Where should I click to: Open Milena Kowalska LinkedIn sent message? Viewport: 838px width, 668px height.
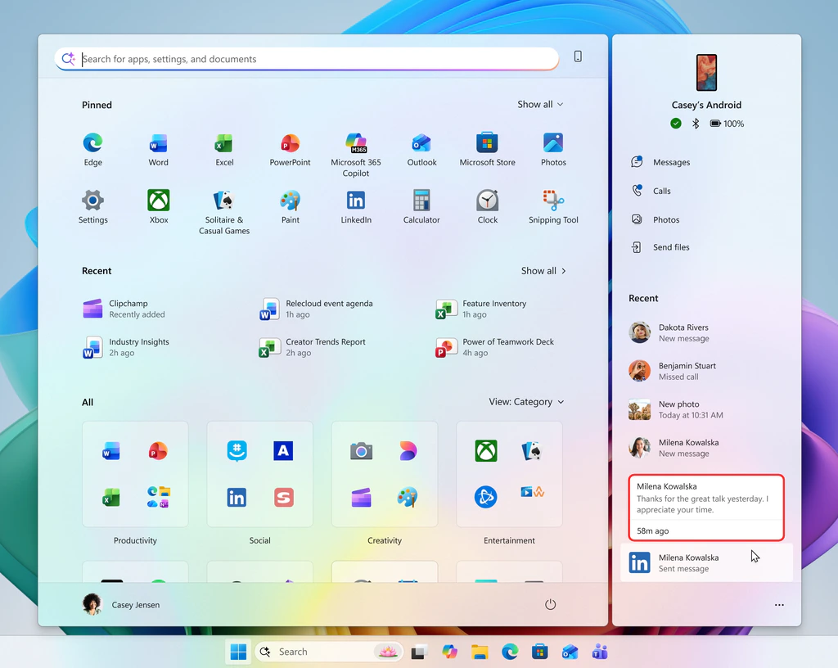point(706,562)
